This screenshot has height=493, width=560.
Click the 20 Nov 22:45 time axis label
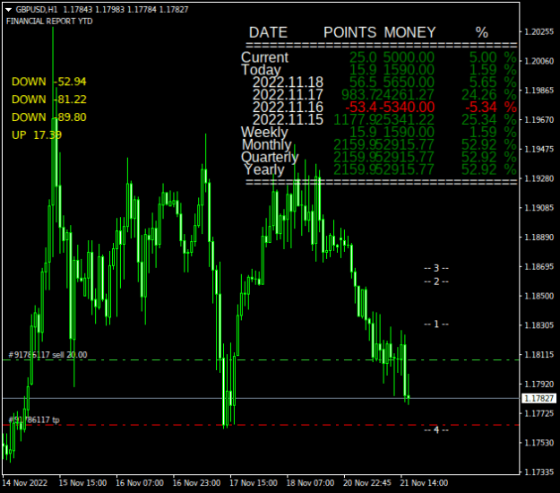coord(367,483)
